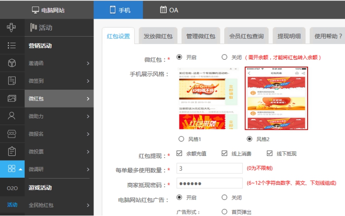The width and height of the screenshot is (345, 216).
Task: Switch to the 发放微红包 tab
Action: click(158, 36)
